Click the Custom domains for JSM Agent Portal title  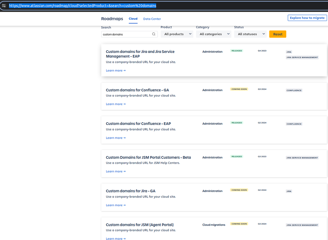pyautogui.click(x=140, y=225)
